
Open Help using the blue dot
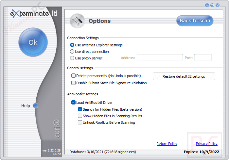coord(35,106)
